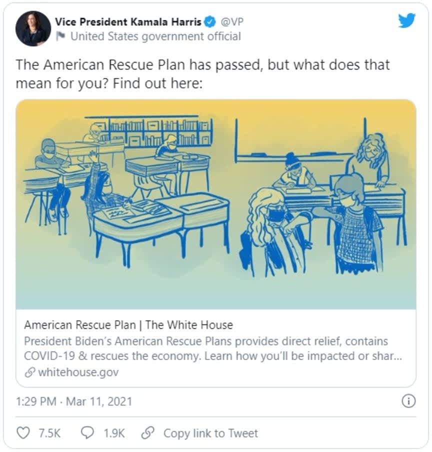Click the whitehouse.gov domain link
The image size is (432, 452).
tap(78, 372)
